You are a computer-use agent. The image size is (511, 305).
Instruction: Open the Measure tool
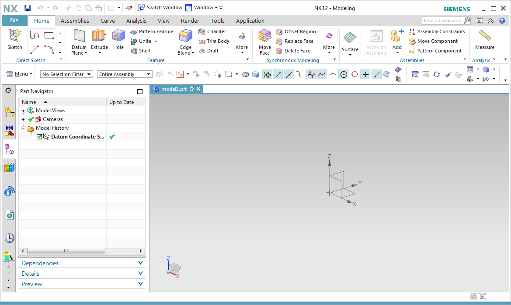click(485, 39)
